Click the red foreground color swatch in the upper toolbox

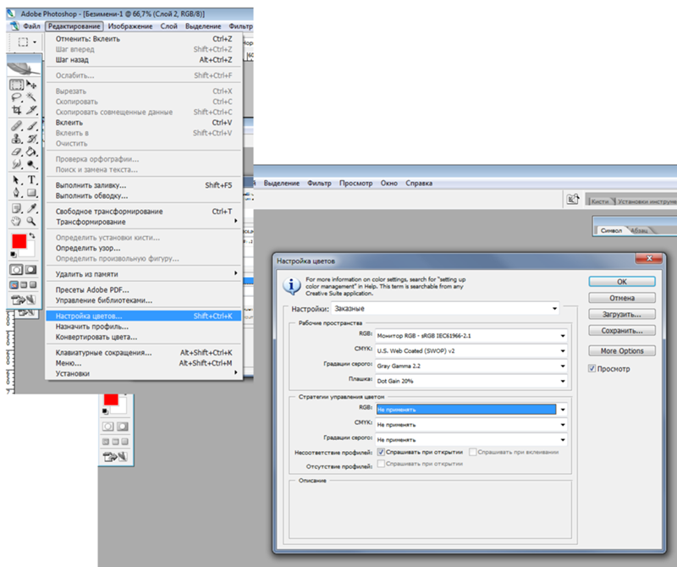(19, 241)
